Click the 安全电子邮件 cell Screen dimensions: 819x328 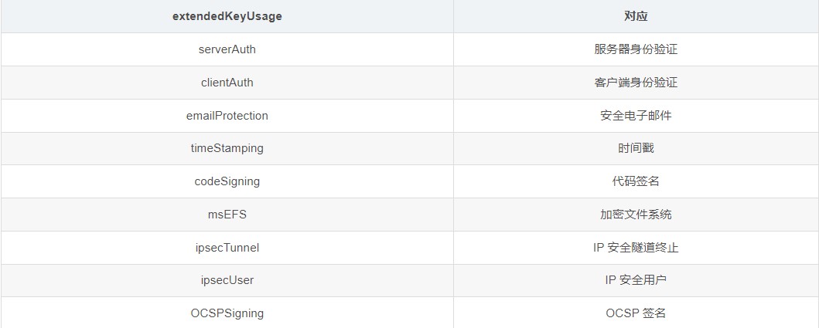[636, 116]
